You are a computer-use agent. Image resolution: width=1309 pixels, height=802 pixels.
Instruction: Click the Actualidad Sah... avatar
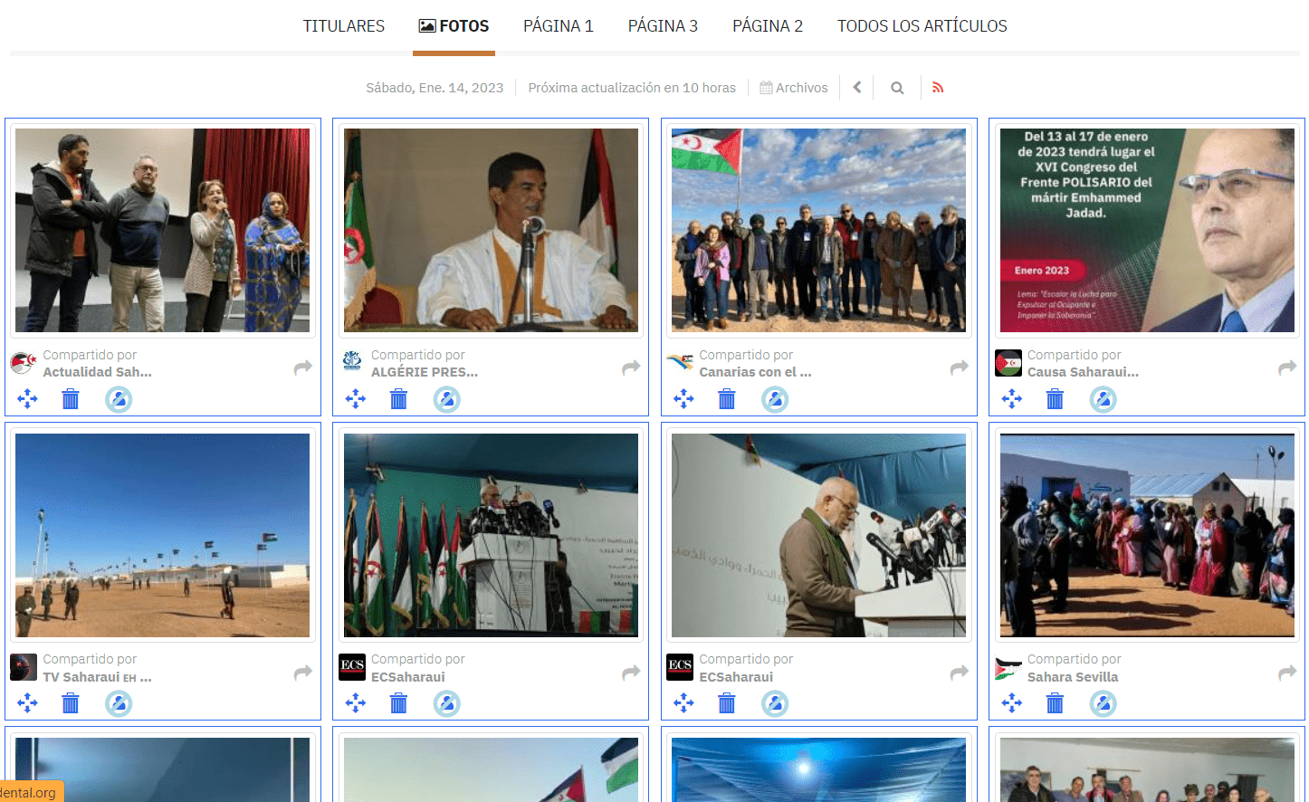point(24,363)
